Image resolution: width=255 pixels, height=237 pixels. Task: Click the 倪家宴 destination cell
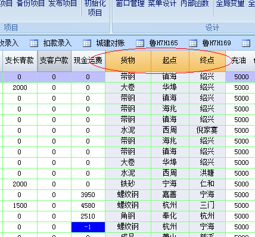[x=207, y=130]
